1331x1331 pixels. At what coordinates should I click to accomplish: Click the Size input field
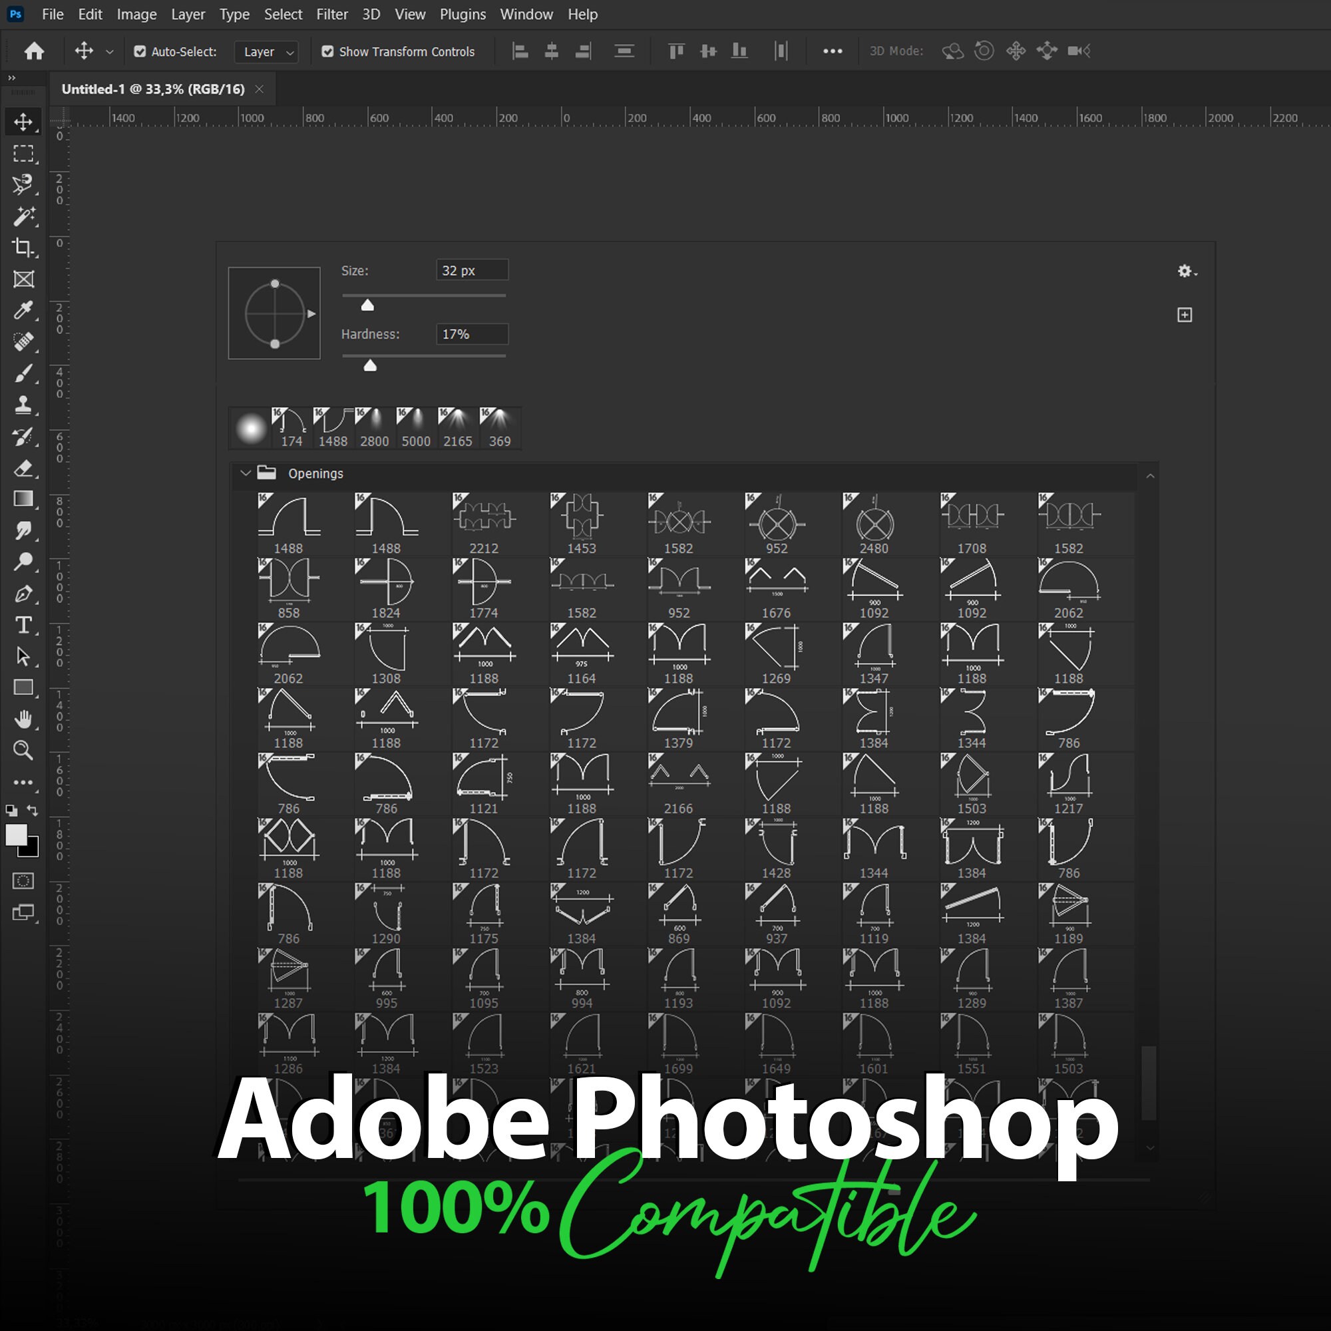(472, 270)
